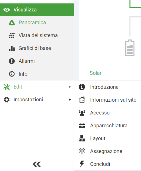
Task: Switch to the Solar tab
Action: [95, 73]
